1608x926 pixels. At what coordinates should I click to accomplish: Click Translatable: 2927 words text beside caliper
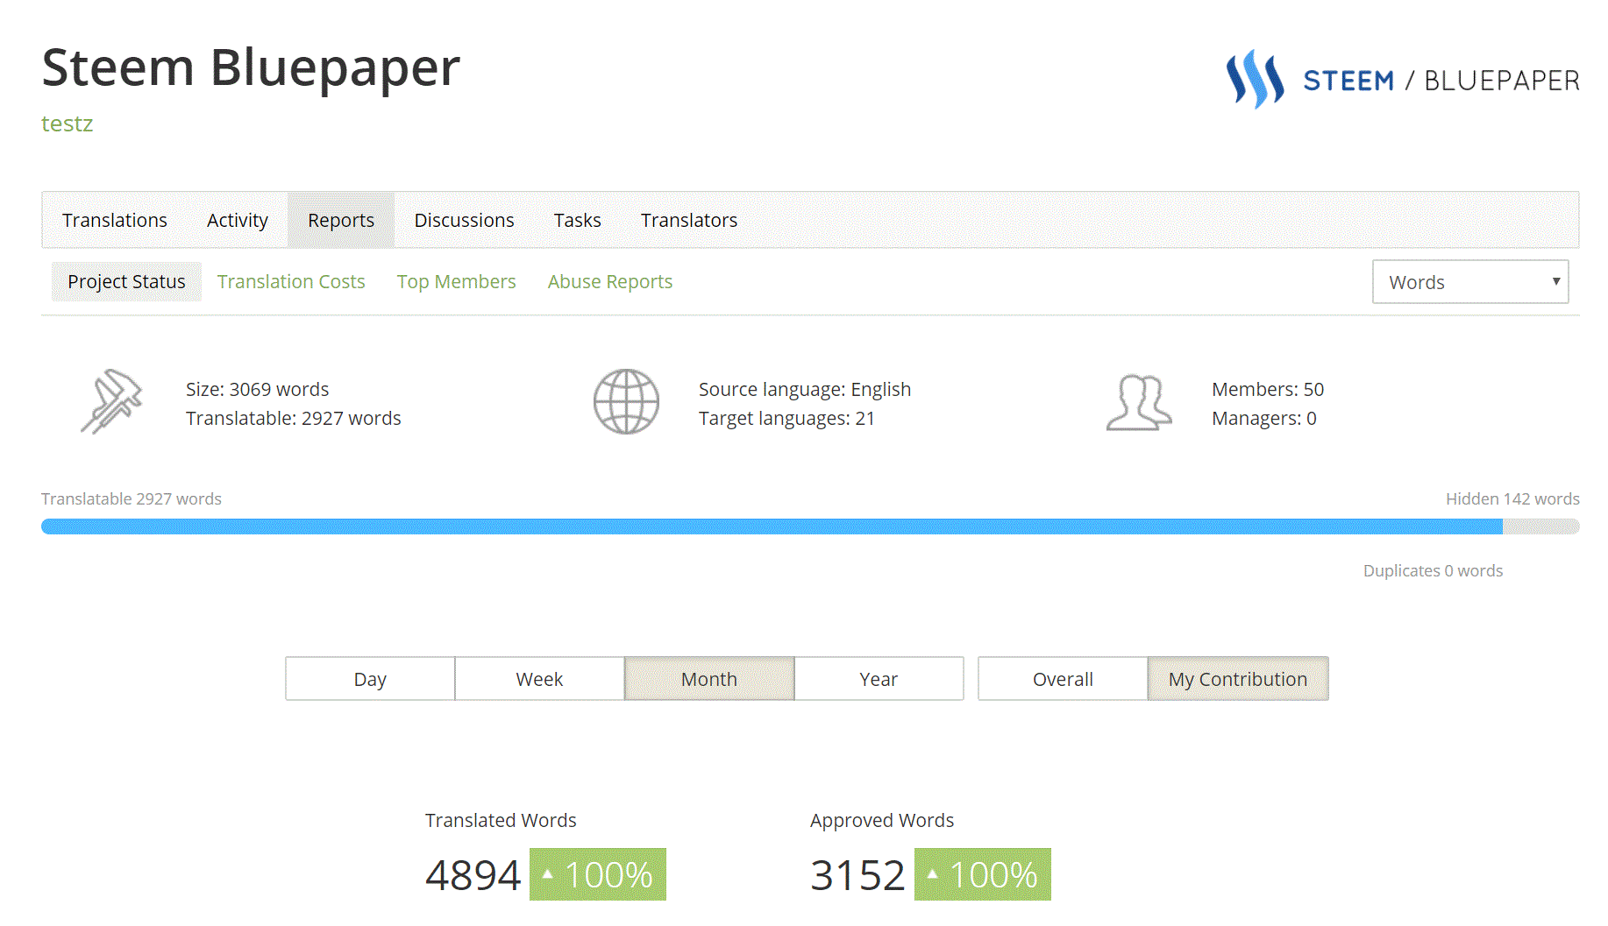click(294, 418)
